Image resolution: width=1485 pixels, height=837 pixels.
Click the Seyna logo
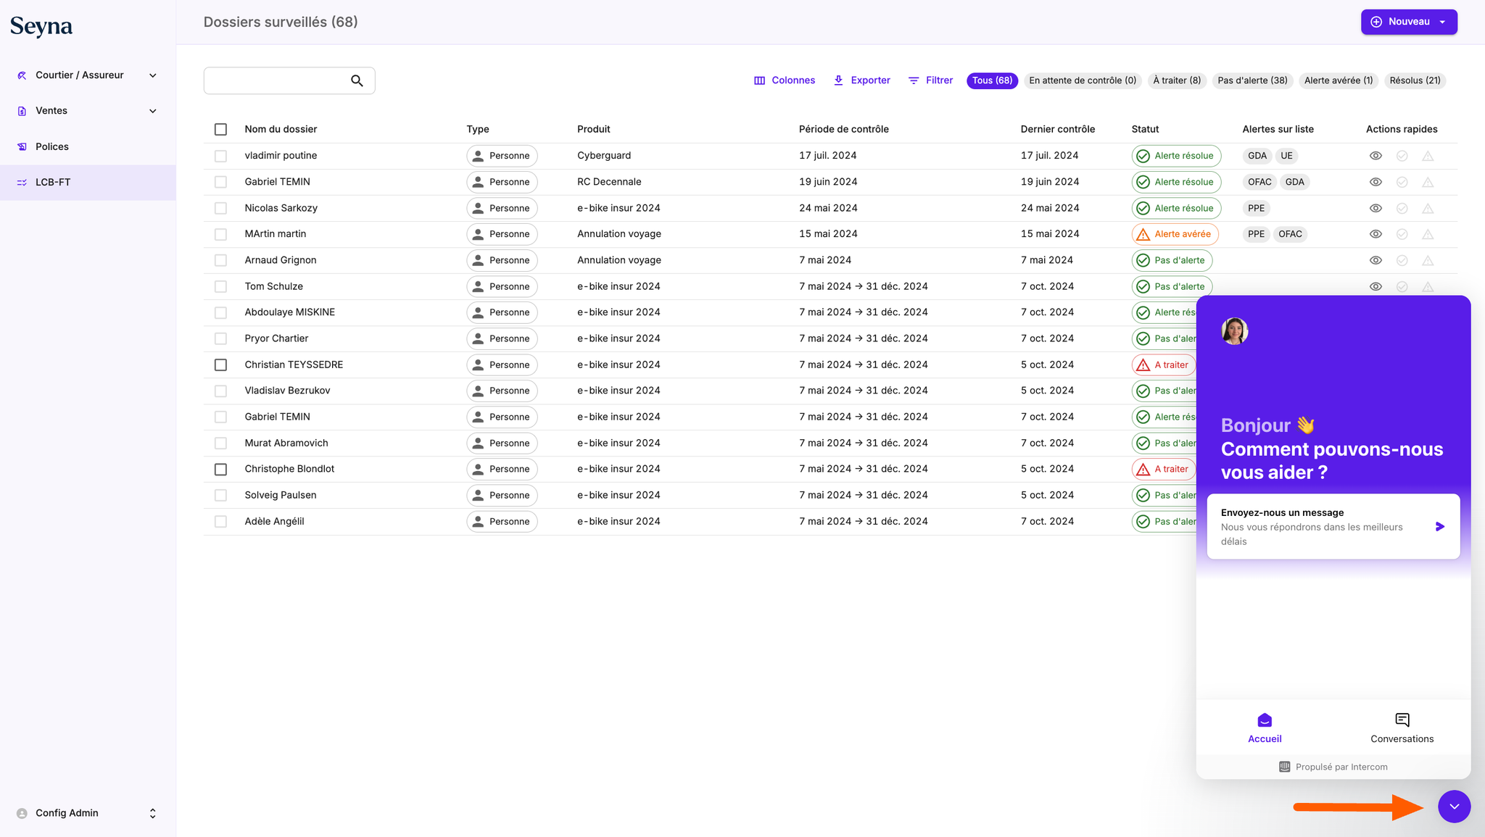pyautogui.click(x=41, y=27)
